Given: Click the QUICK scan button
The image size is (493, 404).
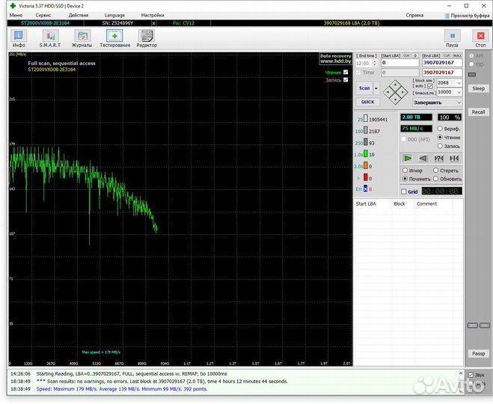Looking at the screenshot, I should 367,102.
